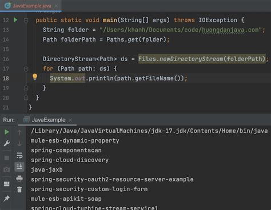Dump threads with camera icon
The height and width of the screenshot is (210, 271).
(7, 169)
